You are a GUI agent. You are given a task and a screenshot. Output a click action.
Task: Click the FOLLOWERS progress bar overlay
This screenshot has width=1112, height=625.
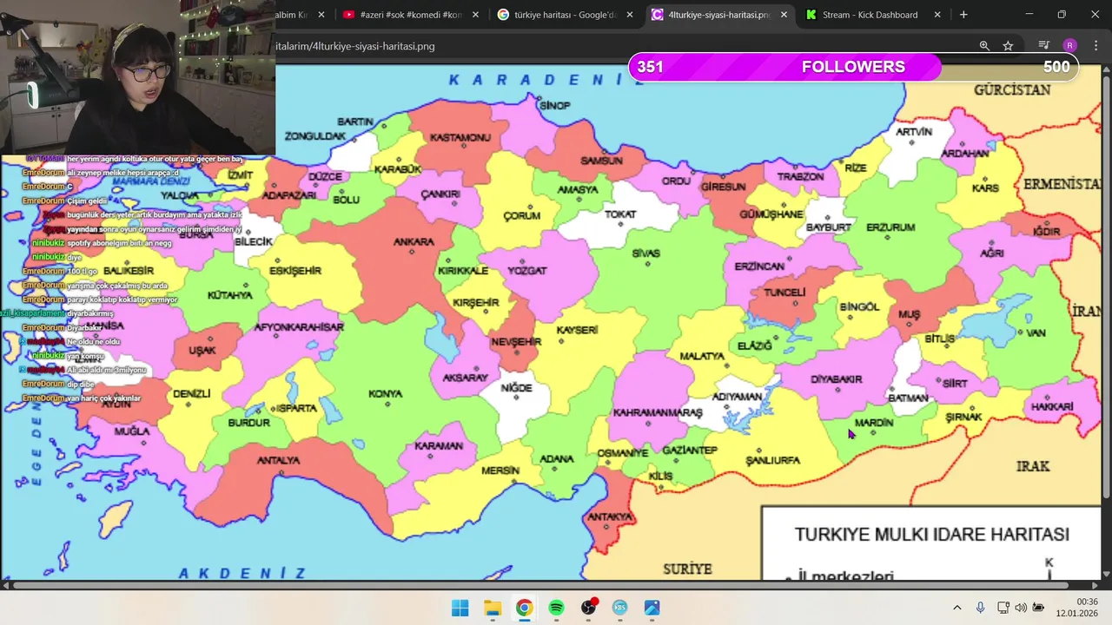click(853, 67)
